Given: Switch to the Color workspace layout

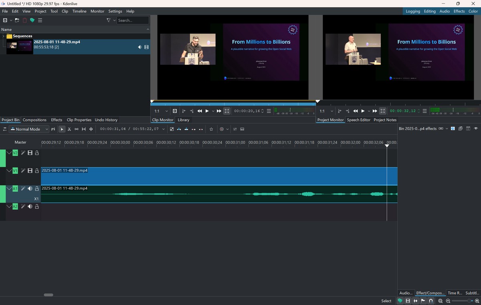Looking at the screenshot, I should (473, 11).
